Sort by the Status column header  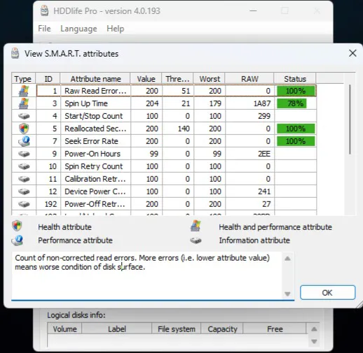[295, 79]
